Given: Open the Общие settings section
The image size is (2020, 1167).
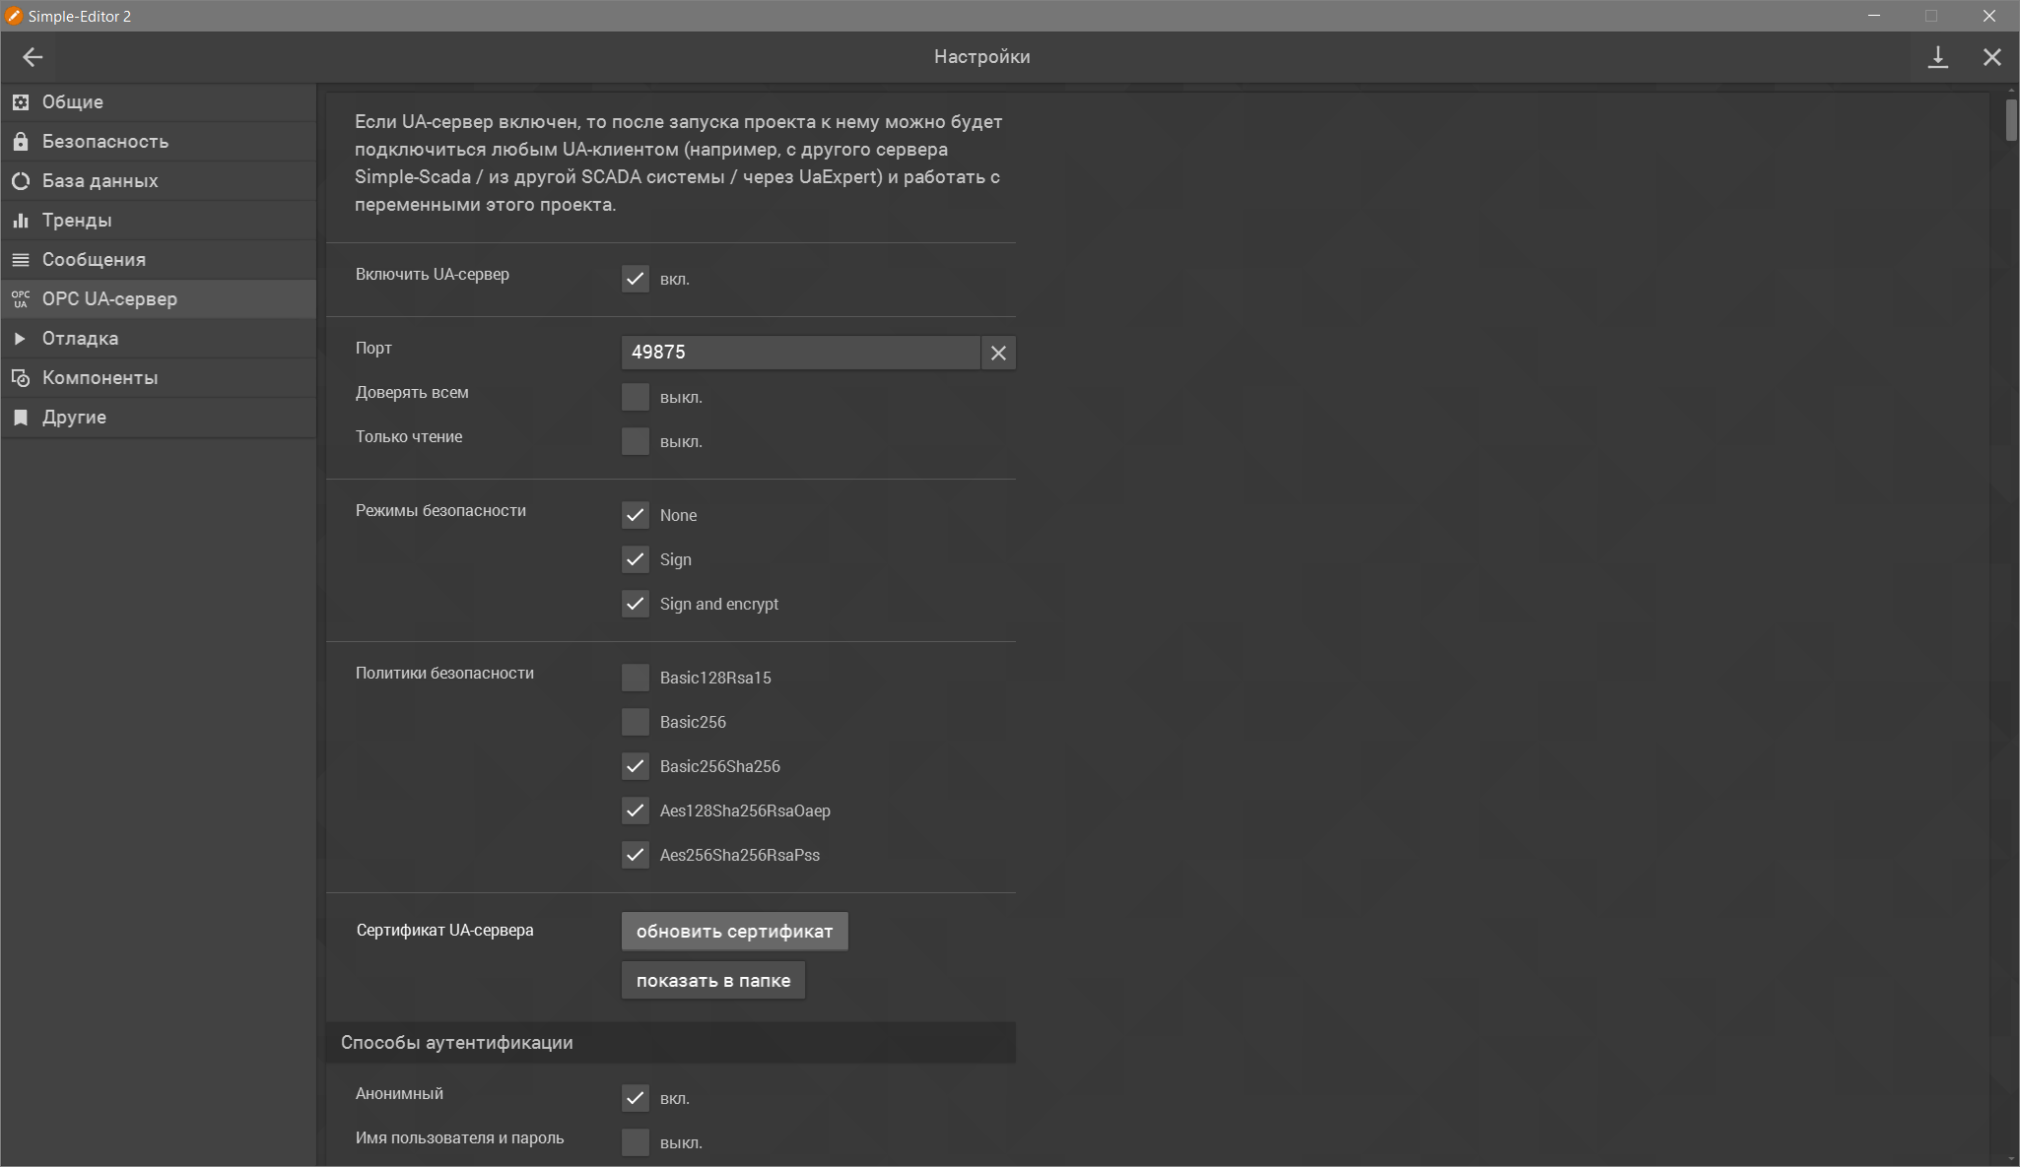Looking at the screenshot, I should tap(159, 101).
